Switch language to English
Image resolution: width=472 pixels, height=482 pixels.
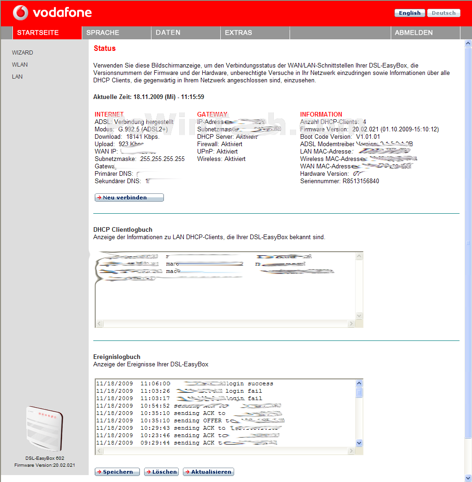[x=410, y=13]
